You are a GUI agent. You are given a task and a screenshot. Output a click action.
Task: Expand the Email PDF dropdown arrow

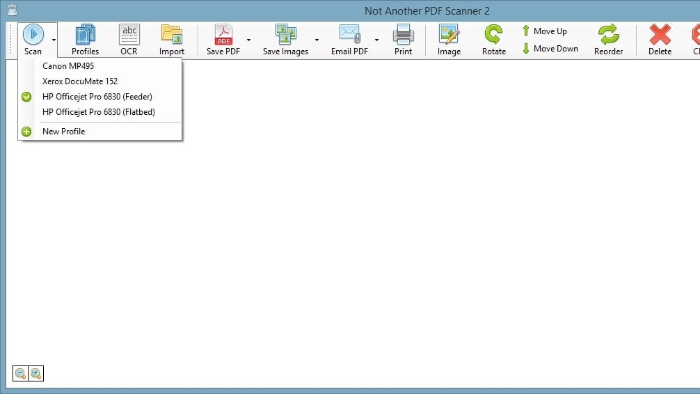376,40
